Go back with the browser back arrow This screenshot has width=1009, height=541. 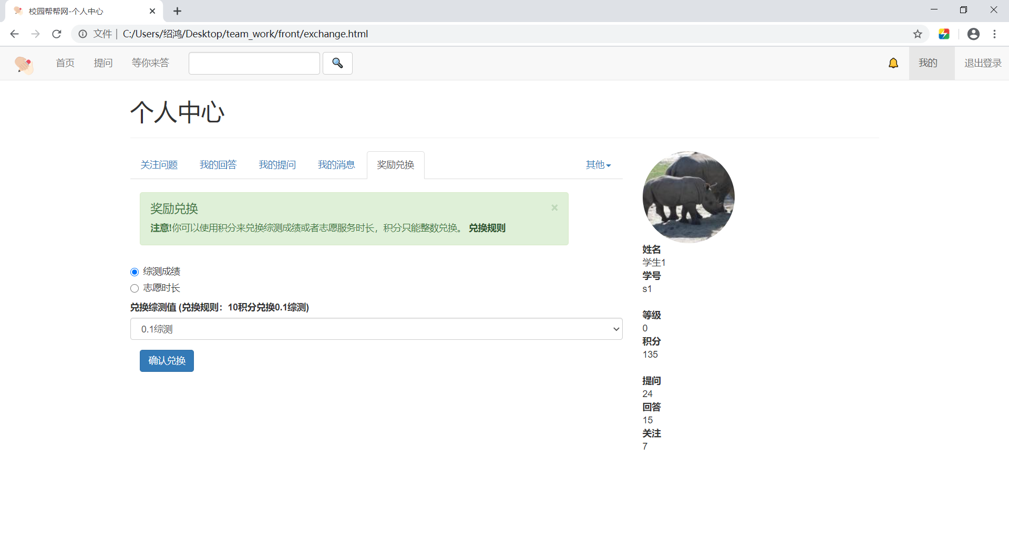(15, 34)
